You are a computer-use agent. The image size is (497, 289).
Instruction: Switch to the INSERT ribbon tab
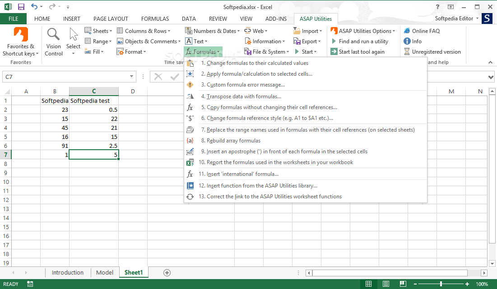coord(72,18)
